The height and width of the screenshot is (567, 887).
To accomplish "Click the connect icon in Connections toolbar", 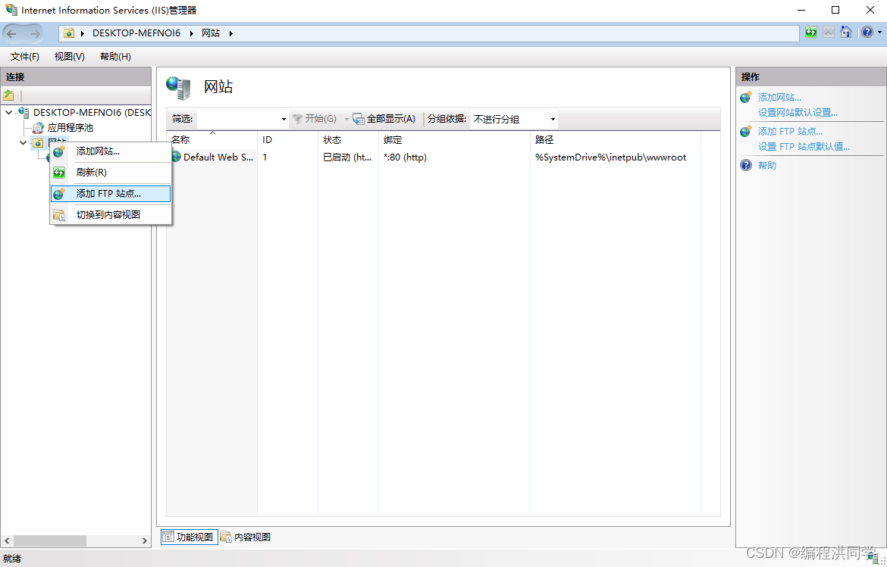I will [x=8, y=95].
